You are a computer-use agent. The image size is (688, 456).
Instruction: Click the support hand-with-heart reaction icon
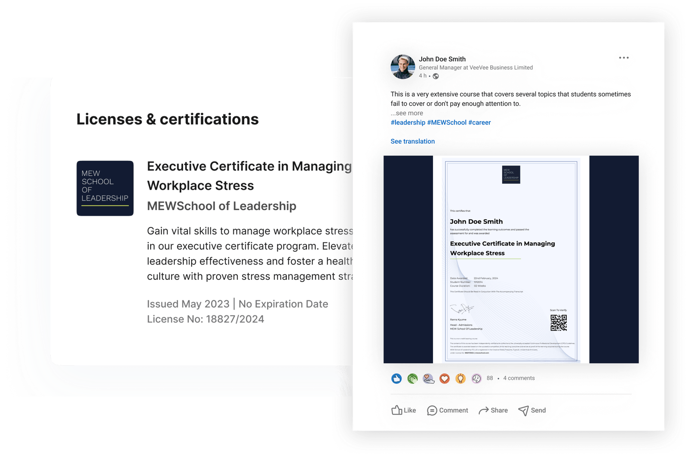tap(429, 378)
